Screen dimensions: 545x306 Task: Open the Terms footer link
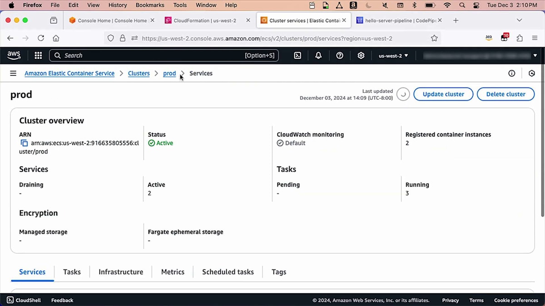(x=476, y=300)
